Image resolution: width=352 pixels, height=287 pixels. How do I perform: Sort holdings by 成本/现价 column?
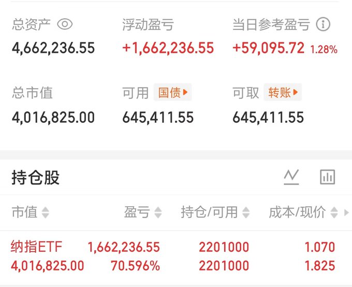pos(303,212)
